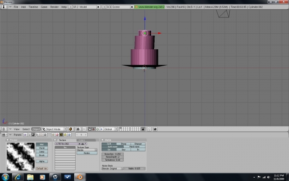Click the proportional edit icon
Viewport: 289px width, 181px height.
click(x=149, y=129)
